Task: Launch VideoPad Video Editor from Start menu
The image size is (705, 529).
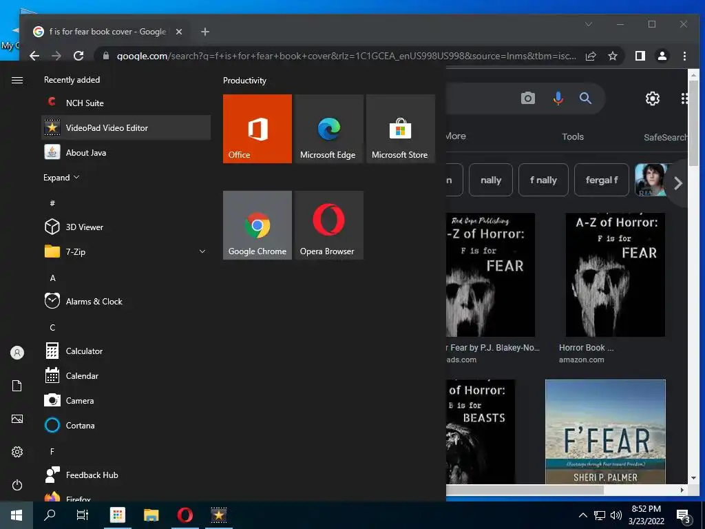Action: pyautogui.click(x=126, y=127)
